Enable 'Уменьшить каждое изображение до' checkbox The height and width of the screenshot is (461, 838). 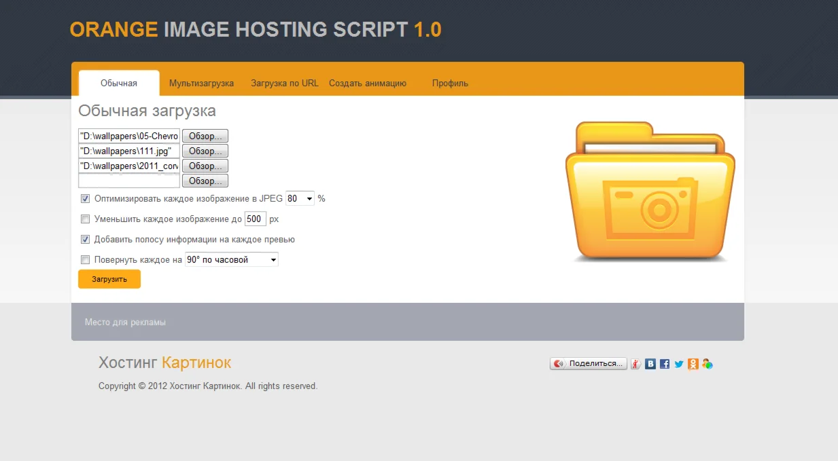[86, 219]
